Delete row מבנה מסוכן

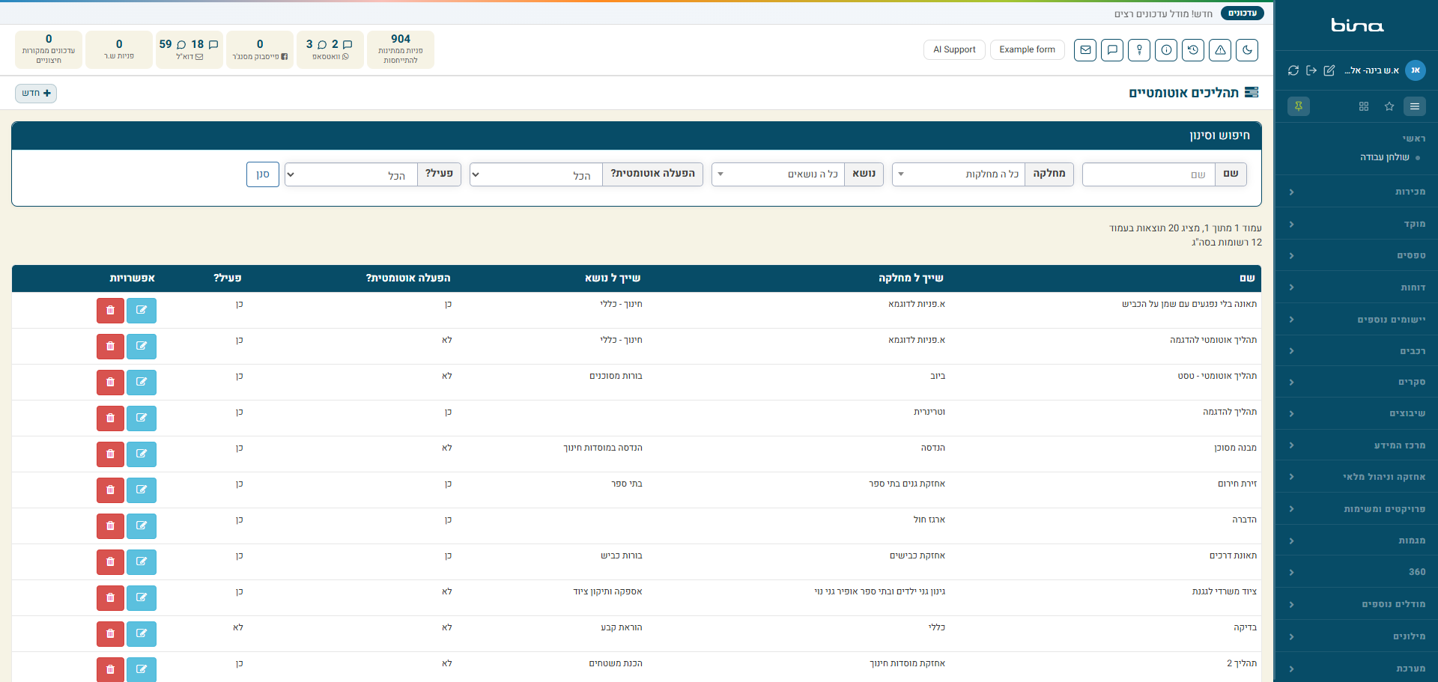coord(110,454)
